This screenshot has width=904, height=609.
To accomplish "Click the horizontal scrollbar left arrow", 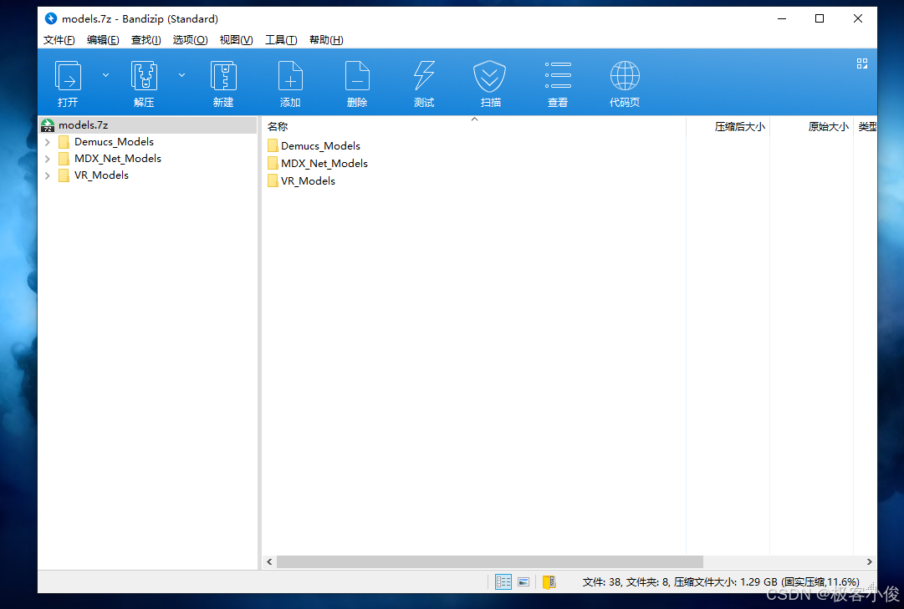I will 269,561.
